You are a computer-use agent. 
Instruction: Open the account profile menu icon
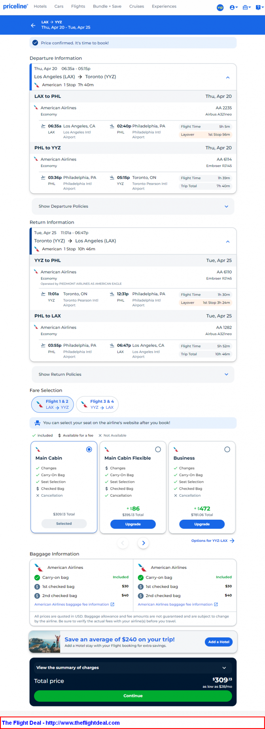coord(233,7)
